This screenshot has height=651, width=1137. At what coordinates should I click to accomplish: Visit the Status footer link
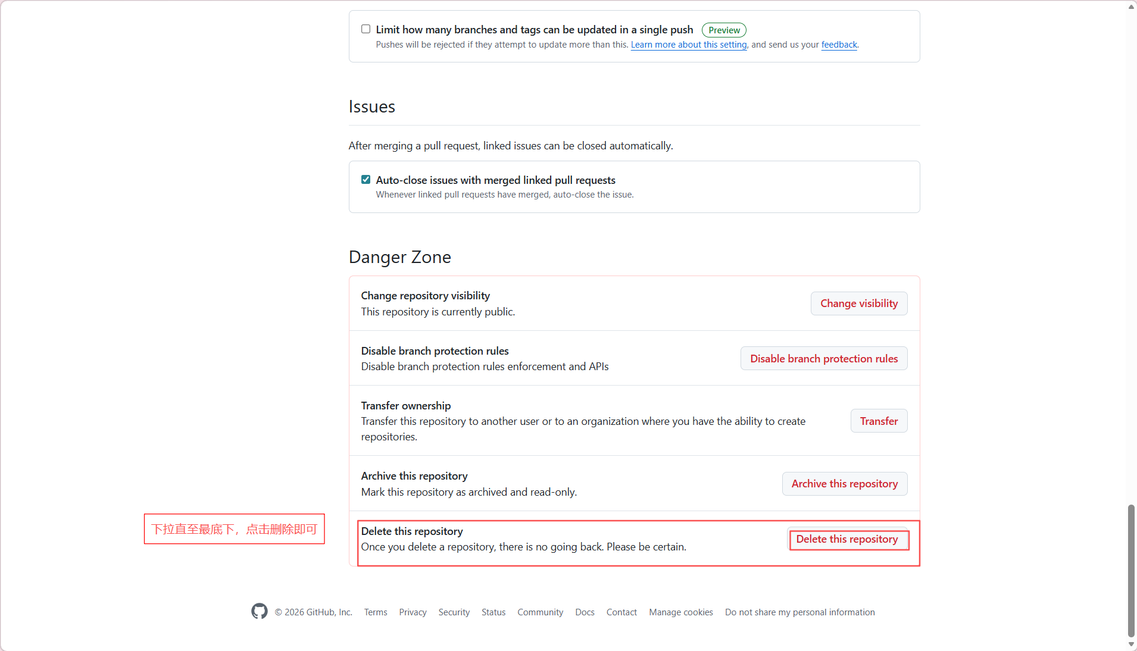tap(493, 612)
